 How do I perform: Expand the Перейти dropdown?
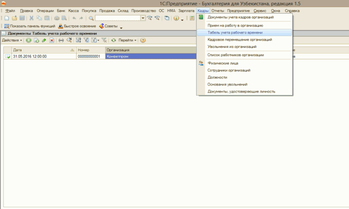click(x=127, y=40)
